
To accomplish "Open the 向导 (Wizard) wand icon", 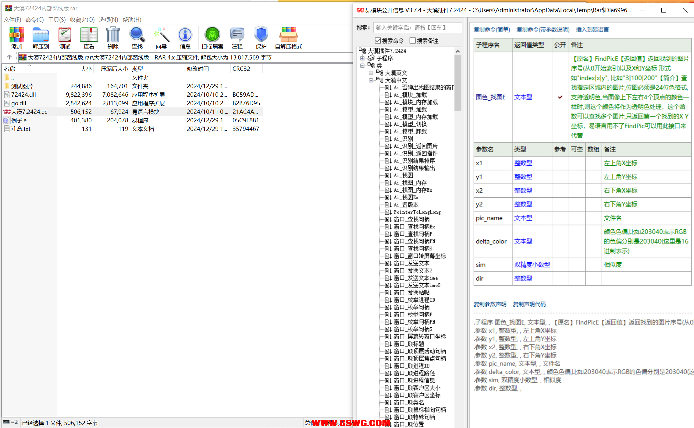I will pyautogui.click(x=161, y=38).
